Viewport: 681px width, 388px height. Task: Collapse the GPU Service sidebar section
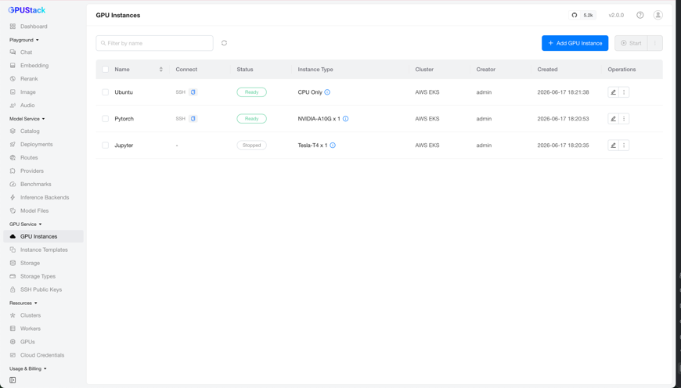coord(26,225)
